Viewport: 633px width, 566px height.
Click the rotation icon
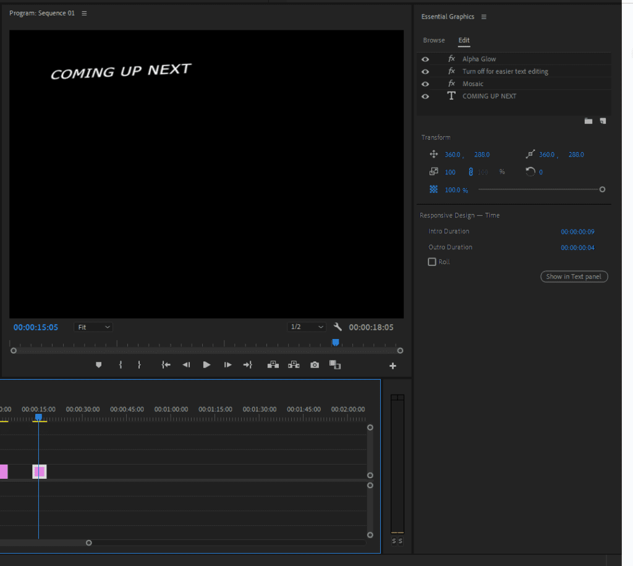530,172
